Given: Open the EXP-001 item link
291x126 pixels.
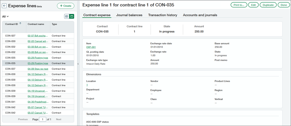Looking at the screenshot, I should coord(91,47).
